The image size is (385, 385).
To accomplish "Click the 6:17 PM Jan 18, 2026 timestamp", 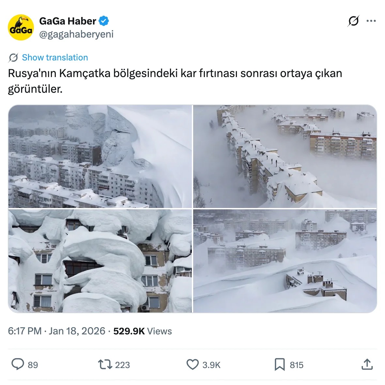I will (x=57, y=331).
